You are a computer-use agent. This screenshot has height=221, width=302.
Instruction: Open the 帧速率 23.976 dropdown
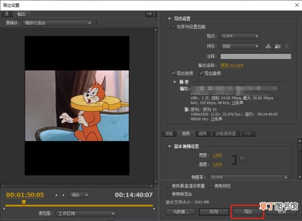click(249, 177)
